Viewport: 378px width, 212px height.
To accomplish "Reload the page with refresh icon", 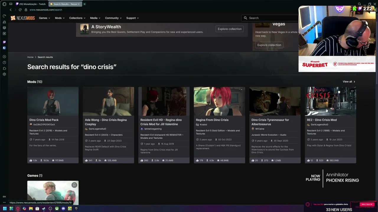I will click(x=20, y=10).
